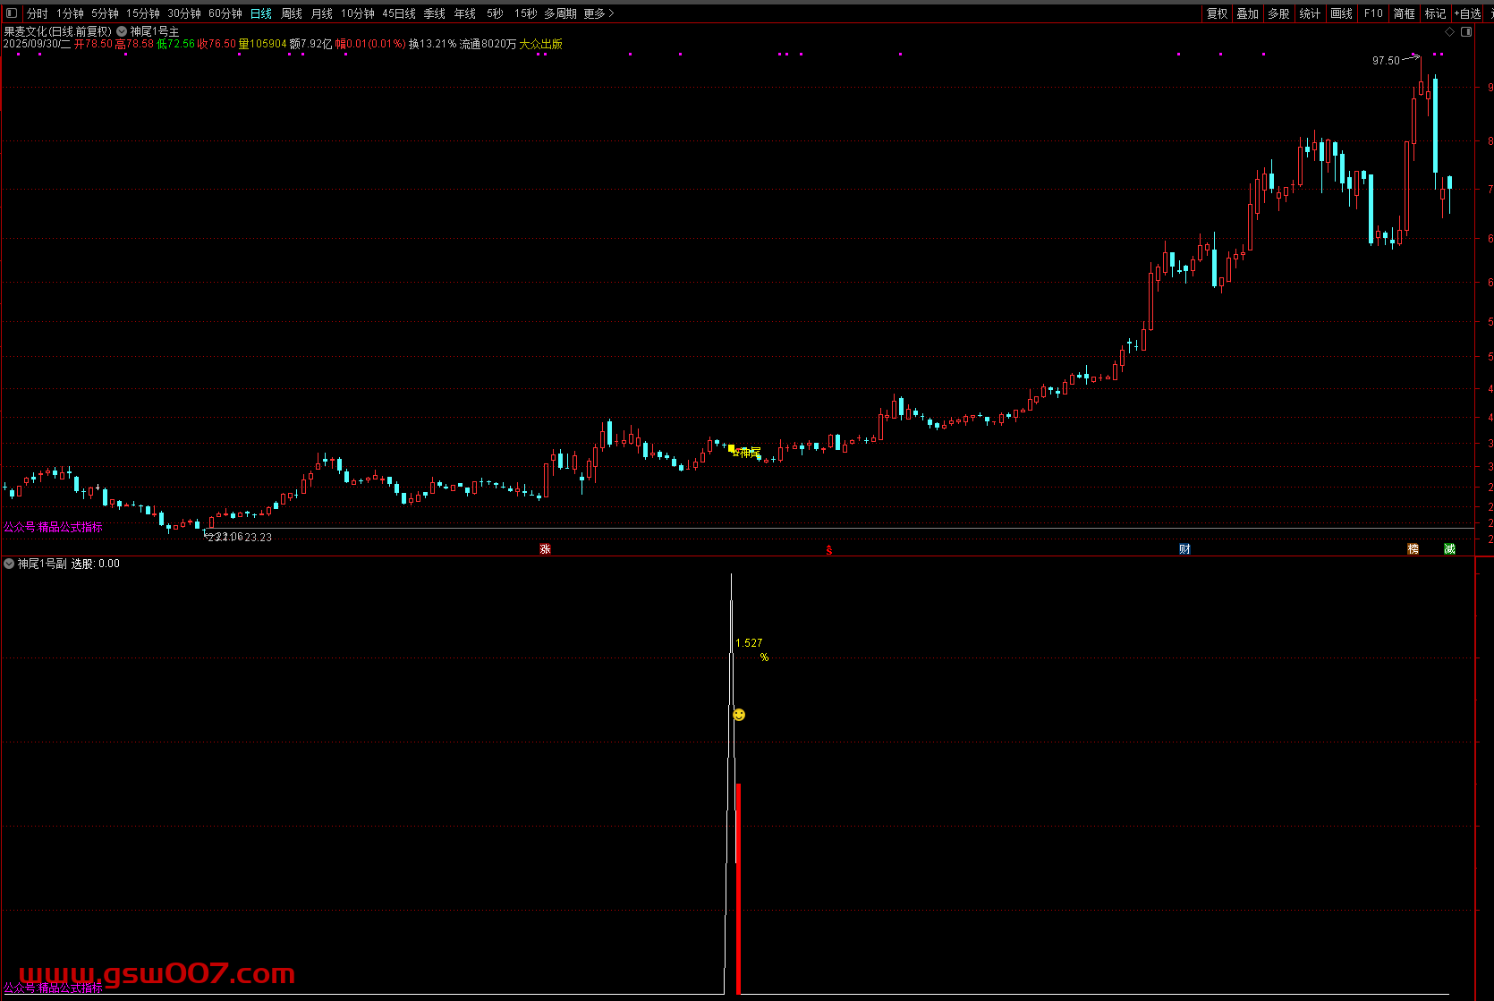Click the yellow smiley signal icon
Screen dimensions: 1494x1001
(739, 715)
